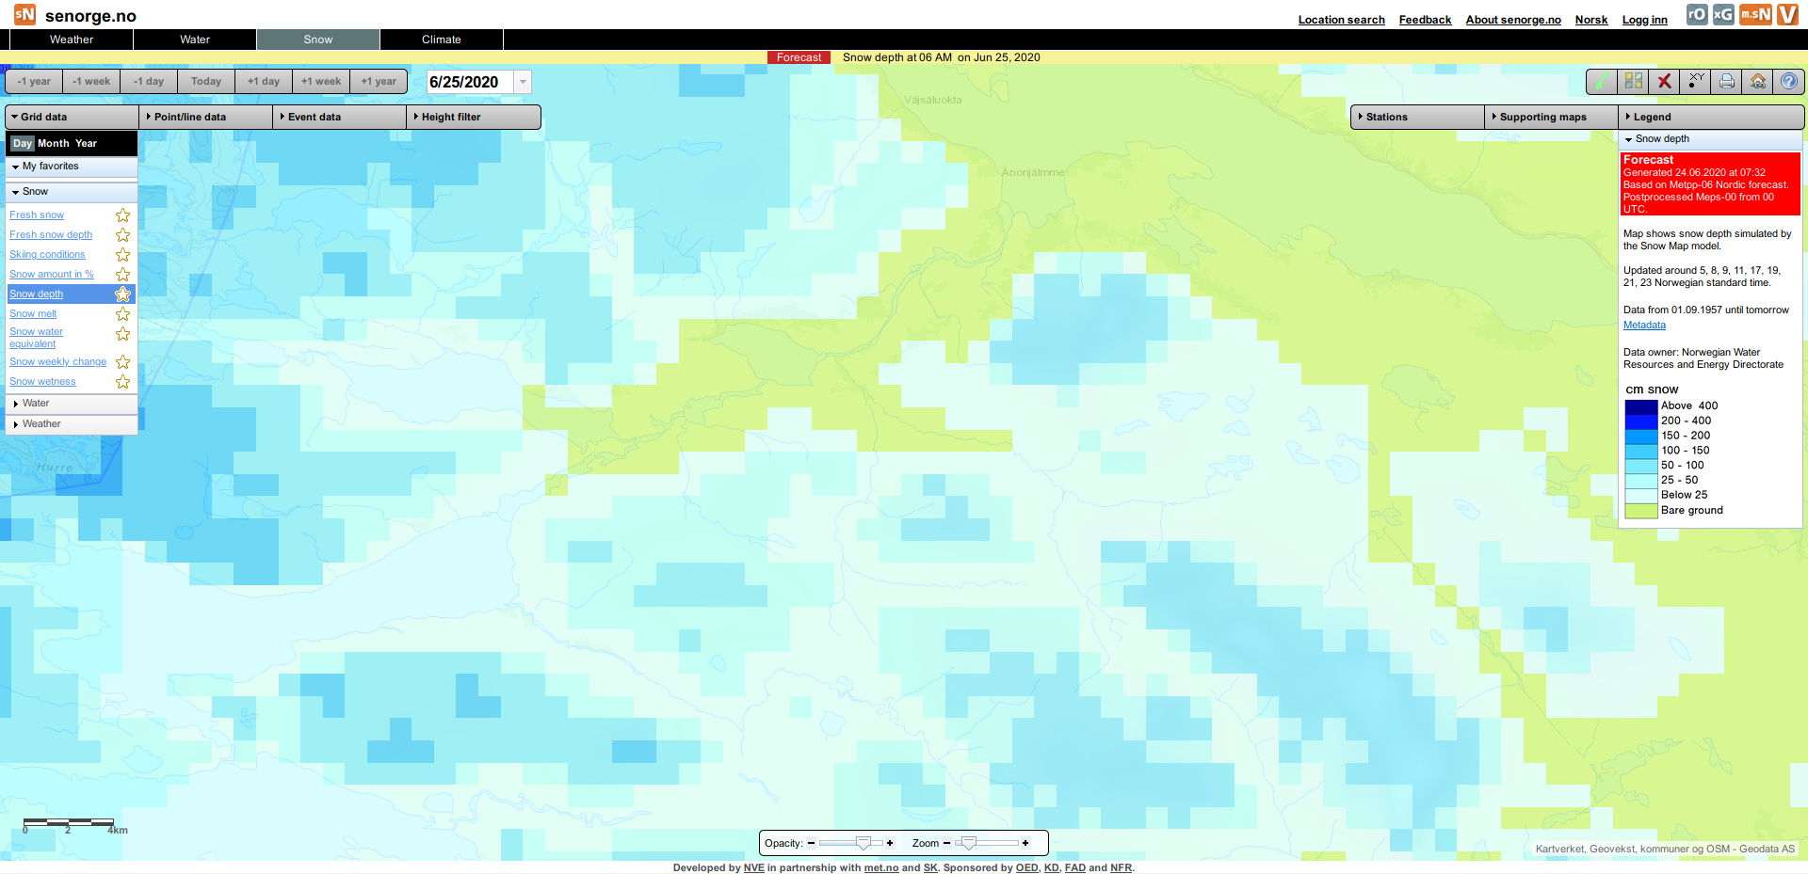This screenshot has width=1808, height=874.
Task: Click the blue question mark help icon
Action: point(1789,82)
